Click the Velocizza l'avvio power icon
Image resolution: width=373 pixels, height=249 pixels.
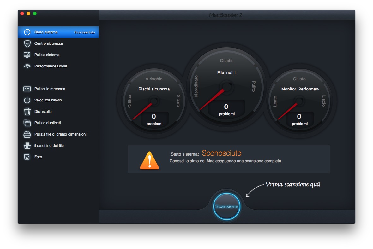pos(27,100)
